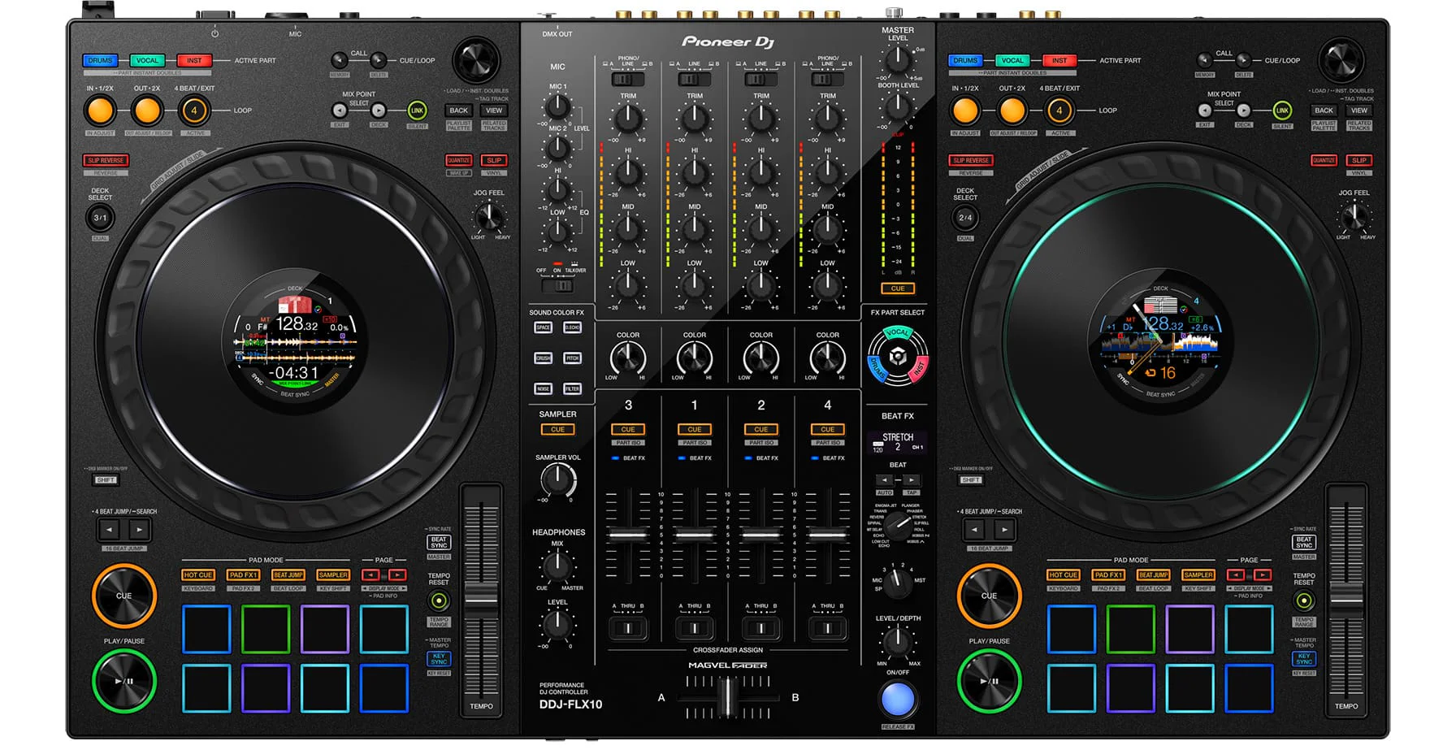Click the mic TALKOVER switch
Screen dimensions: 1456x750
pyautogui.click(x=558, y=286)
